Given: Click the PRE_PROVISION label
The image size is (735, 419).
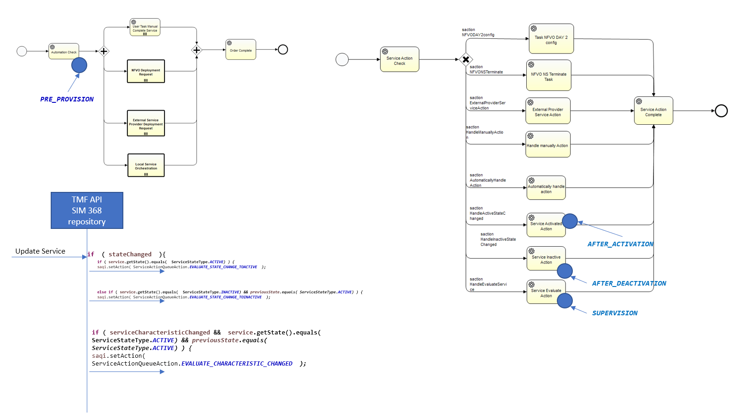Looking at the screenshot, I should click(x=67, y=99).
